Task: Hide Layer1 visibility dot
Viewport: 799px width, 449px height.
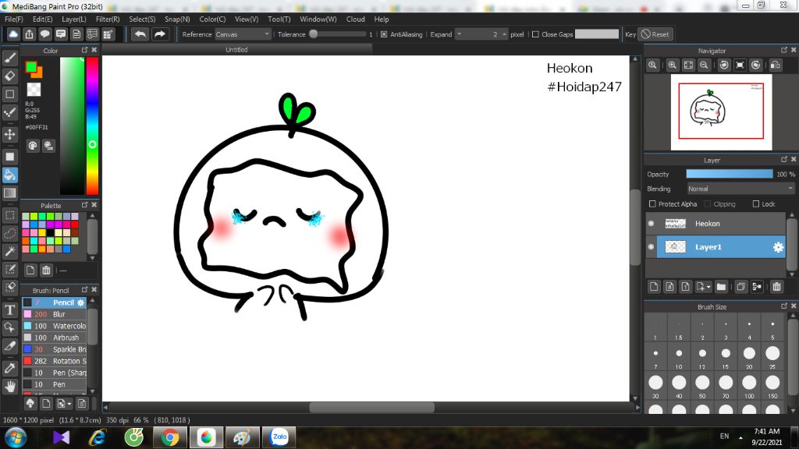Action: pos(652,247)
